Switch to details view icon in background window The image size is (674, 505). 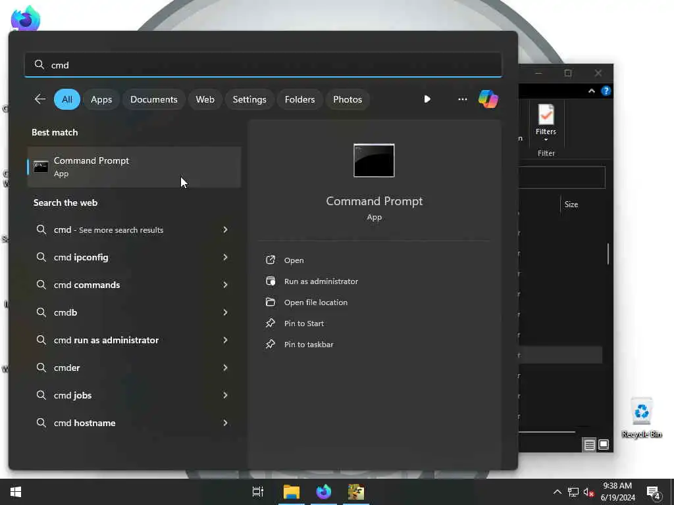click(x=589, y=445)
